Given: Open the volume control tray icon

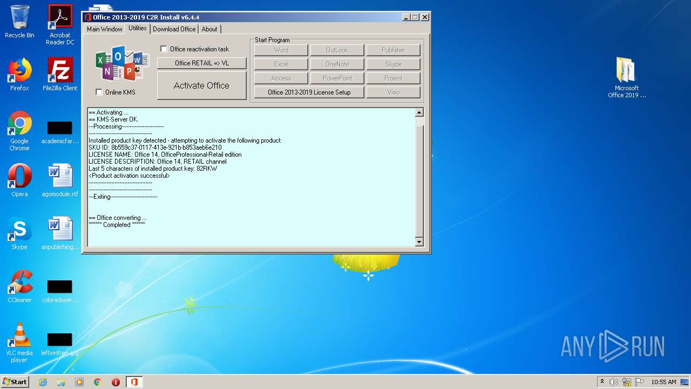Looking at the screenshot, I should (x=614, y=382).
